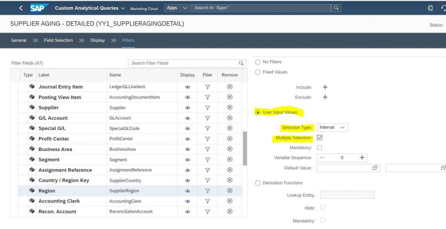Click the filter icon for Accounting Clerk
This screenshot has width=446, height=229.
tap(208, 201)
